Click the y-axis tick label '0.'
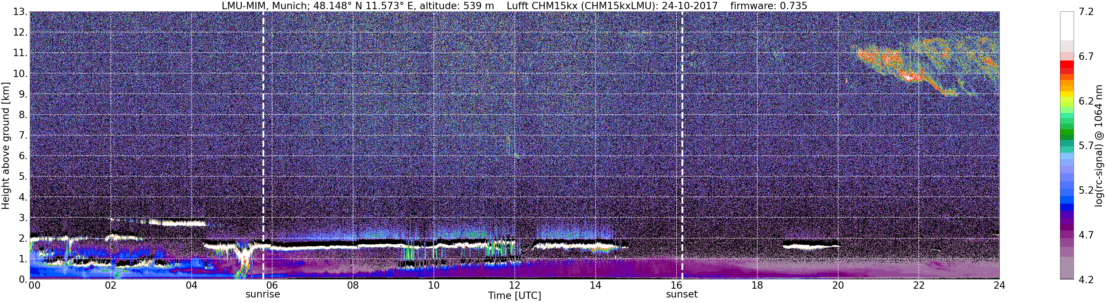The image size is (1106, 303). pyautogui.click(x=23, y=279)
